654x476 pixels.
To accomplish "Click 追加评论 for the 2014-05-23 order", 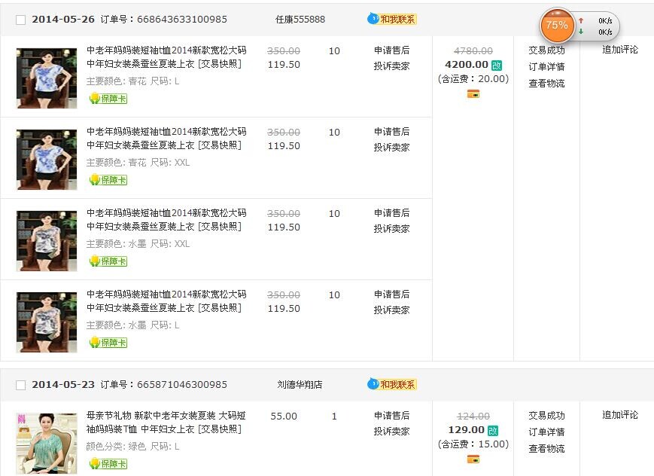I will 620,415.
